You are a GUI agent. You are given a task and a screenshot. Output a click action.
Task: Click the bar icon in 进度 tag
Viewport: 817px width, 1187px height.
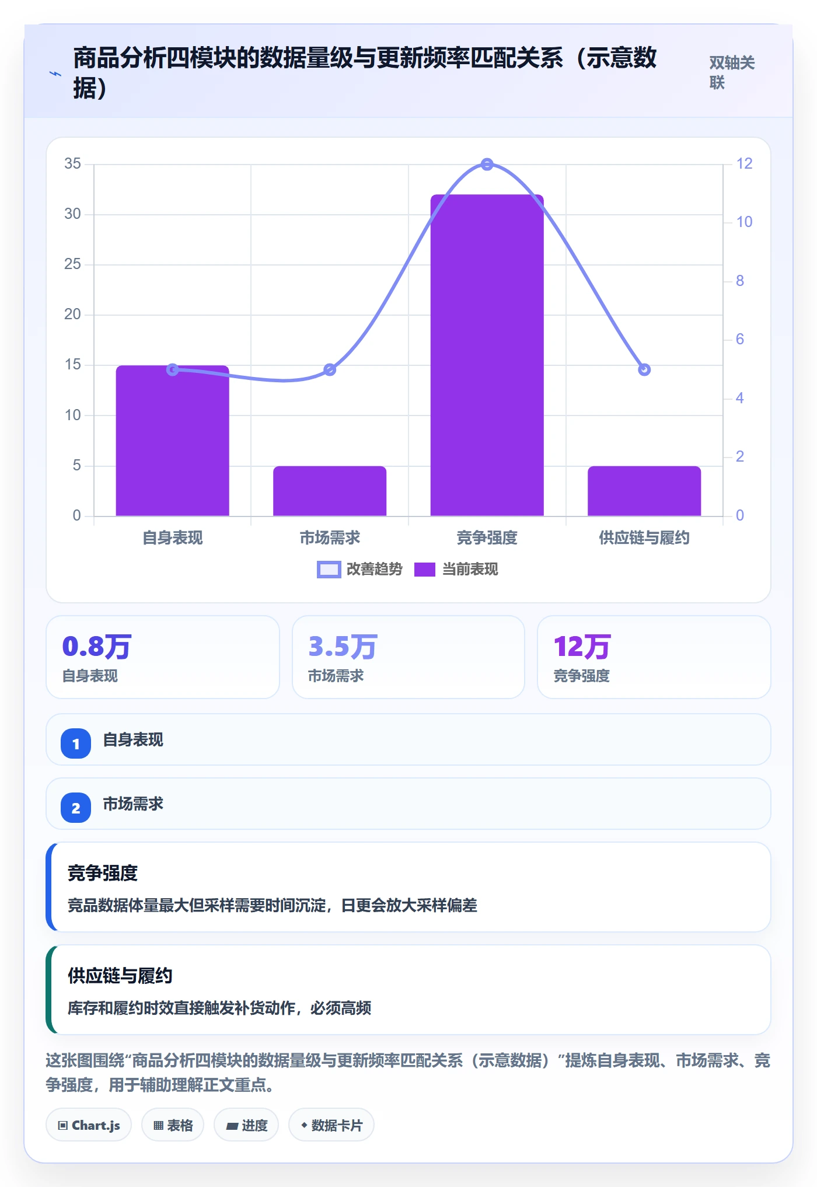click(x=232, y=1126)
